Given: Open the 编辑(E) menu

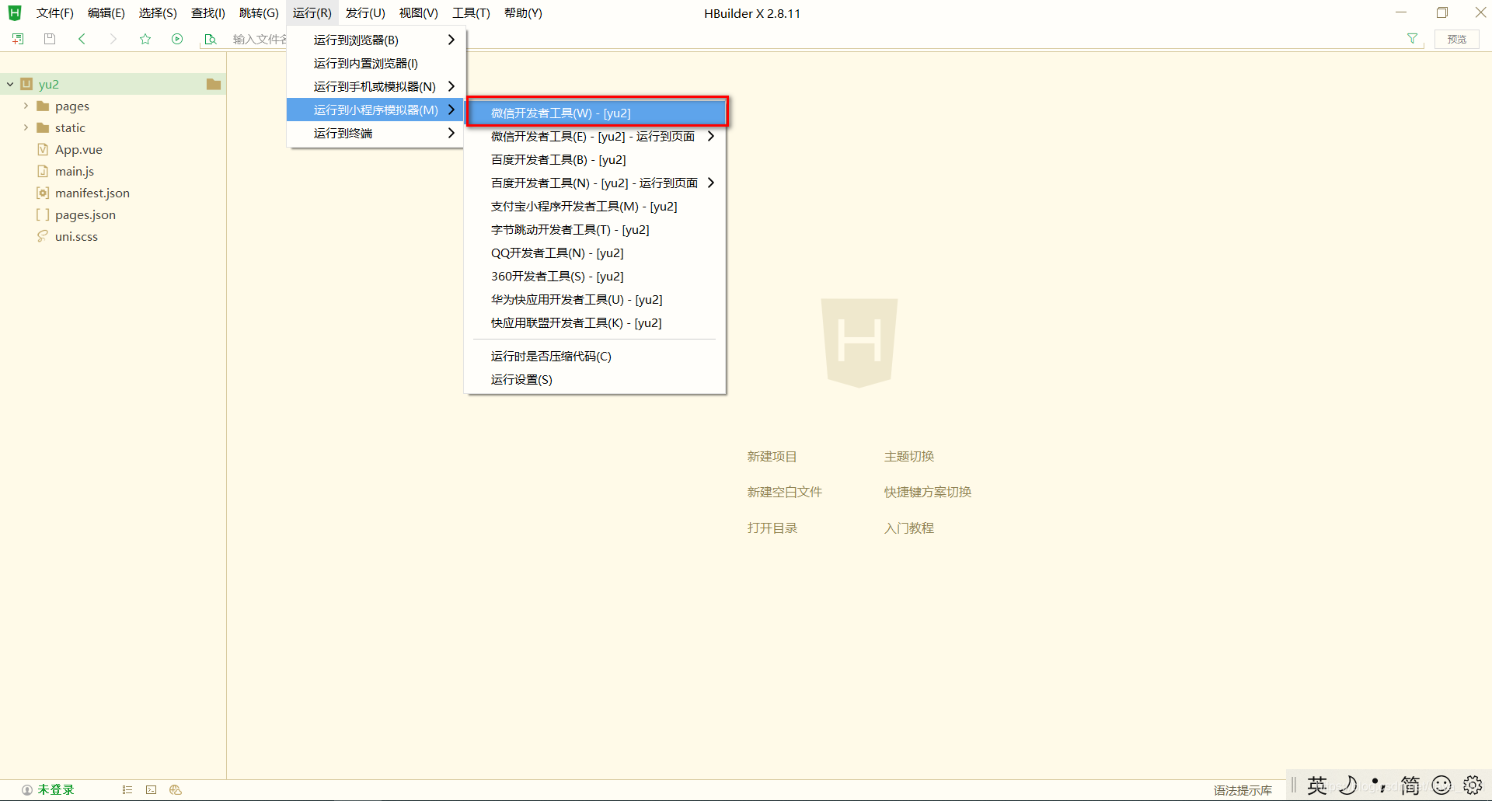Looking at the screenshot, I should pyautogui.click(x=106, y=13).
